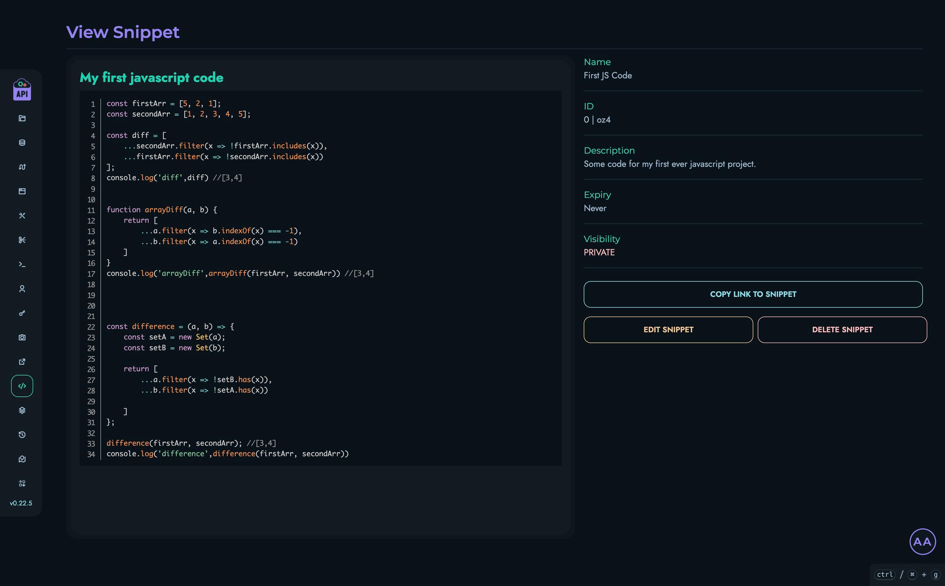Click code line 'const setA = new Set(a);'
Screen dimensions: 945x586
(174, 337)
